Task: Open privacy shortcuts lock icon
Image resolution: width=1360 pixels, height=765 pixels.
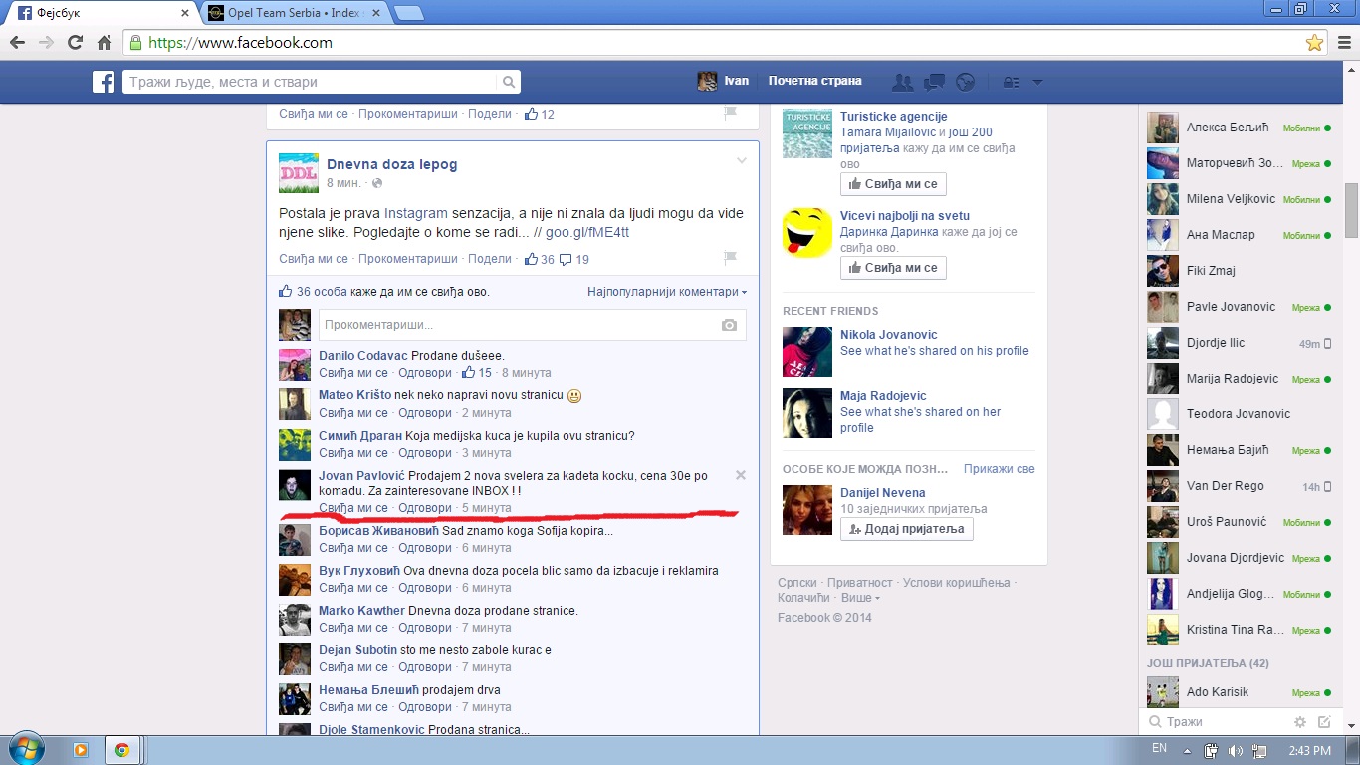Action: [x=1011, y=82]
